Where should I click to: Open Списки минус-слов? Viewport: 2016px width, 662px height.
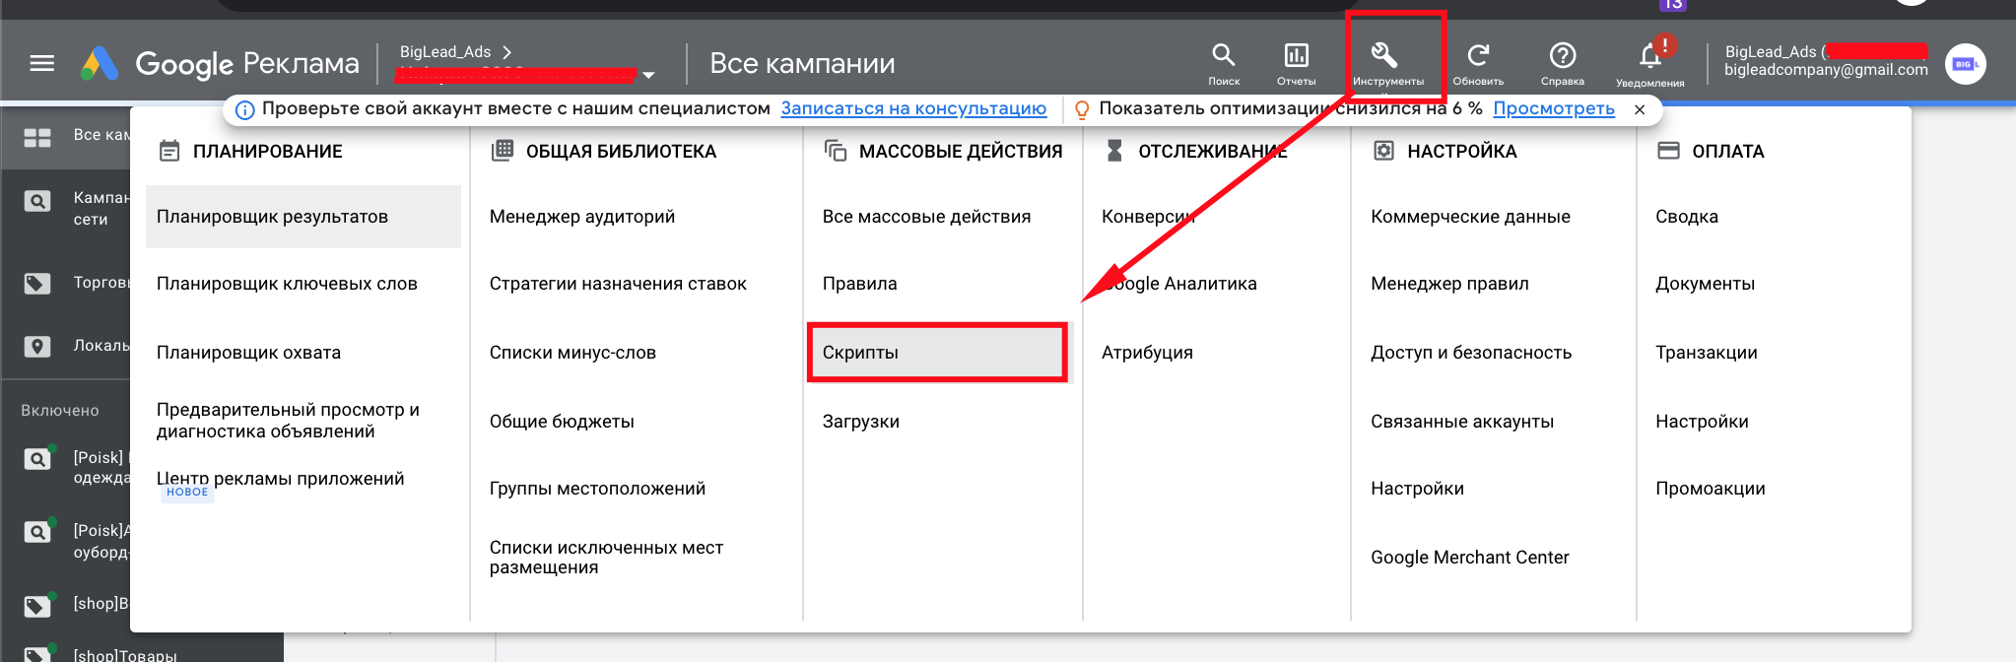[572, 353]
